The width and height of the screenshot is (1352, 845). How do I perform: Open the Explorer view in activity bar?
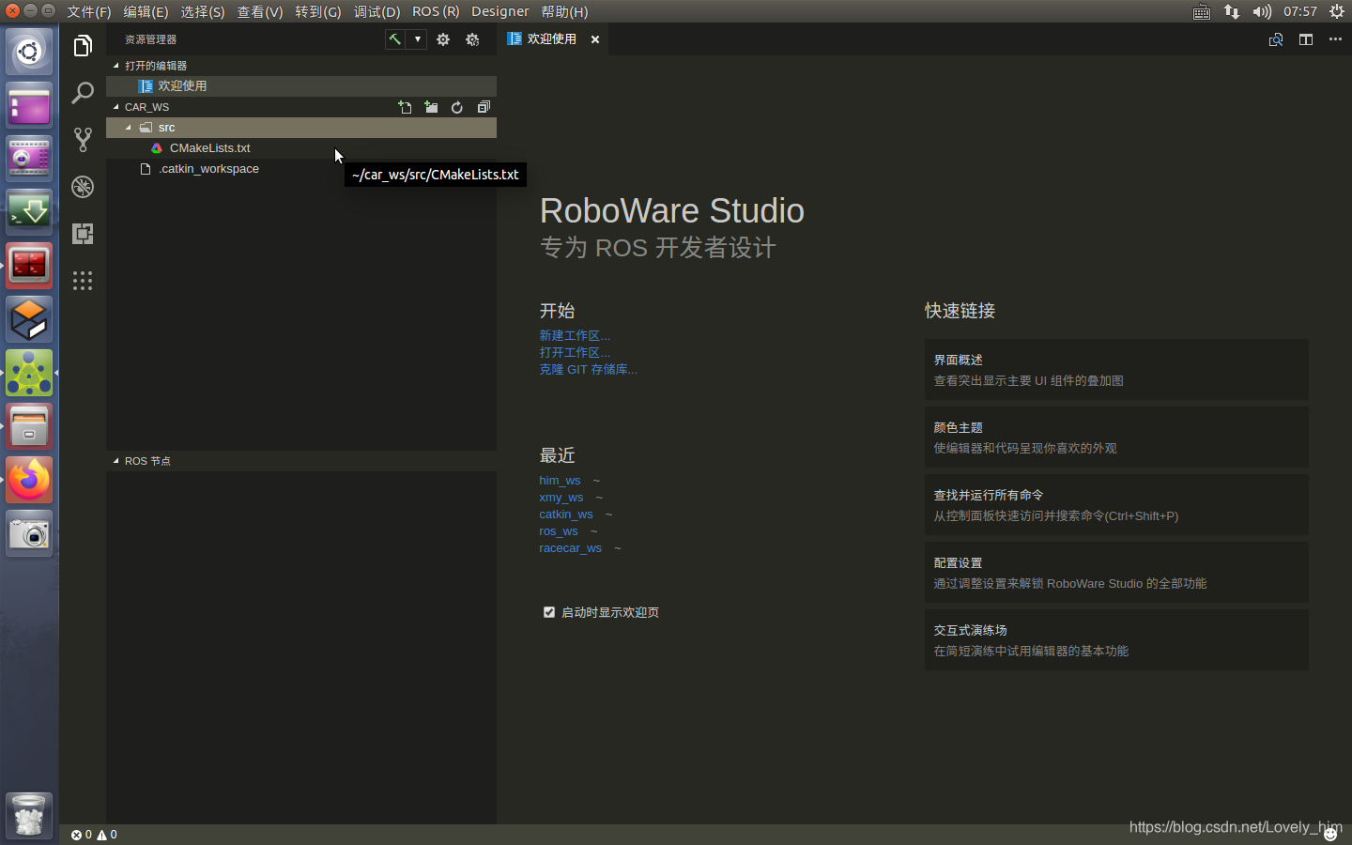pos(83,46)
